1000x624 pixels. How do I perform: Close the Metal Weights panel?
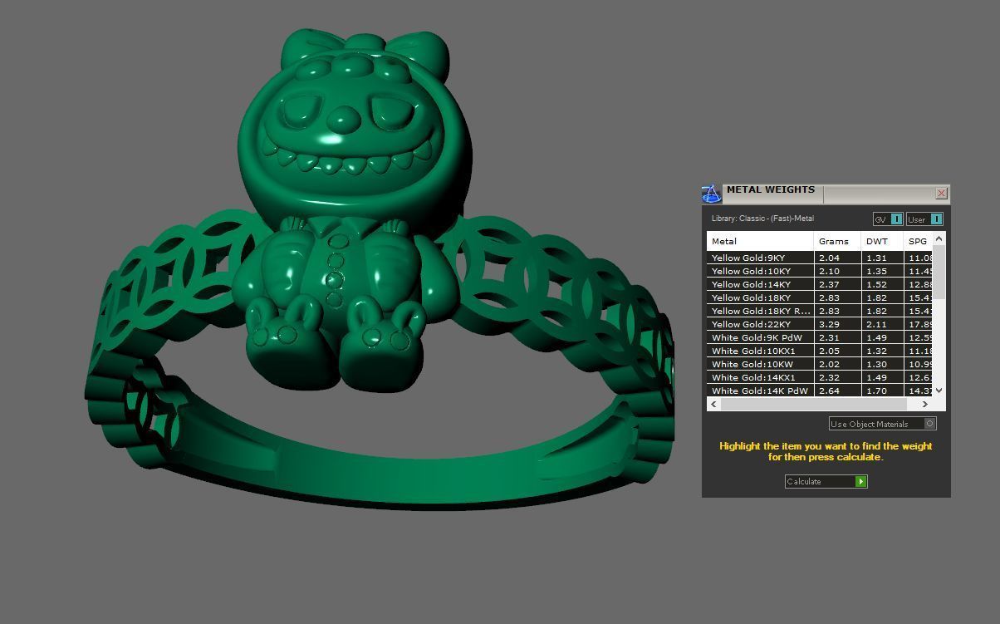tap(941, 193)
